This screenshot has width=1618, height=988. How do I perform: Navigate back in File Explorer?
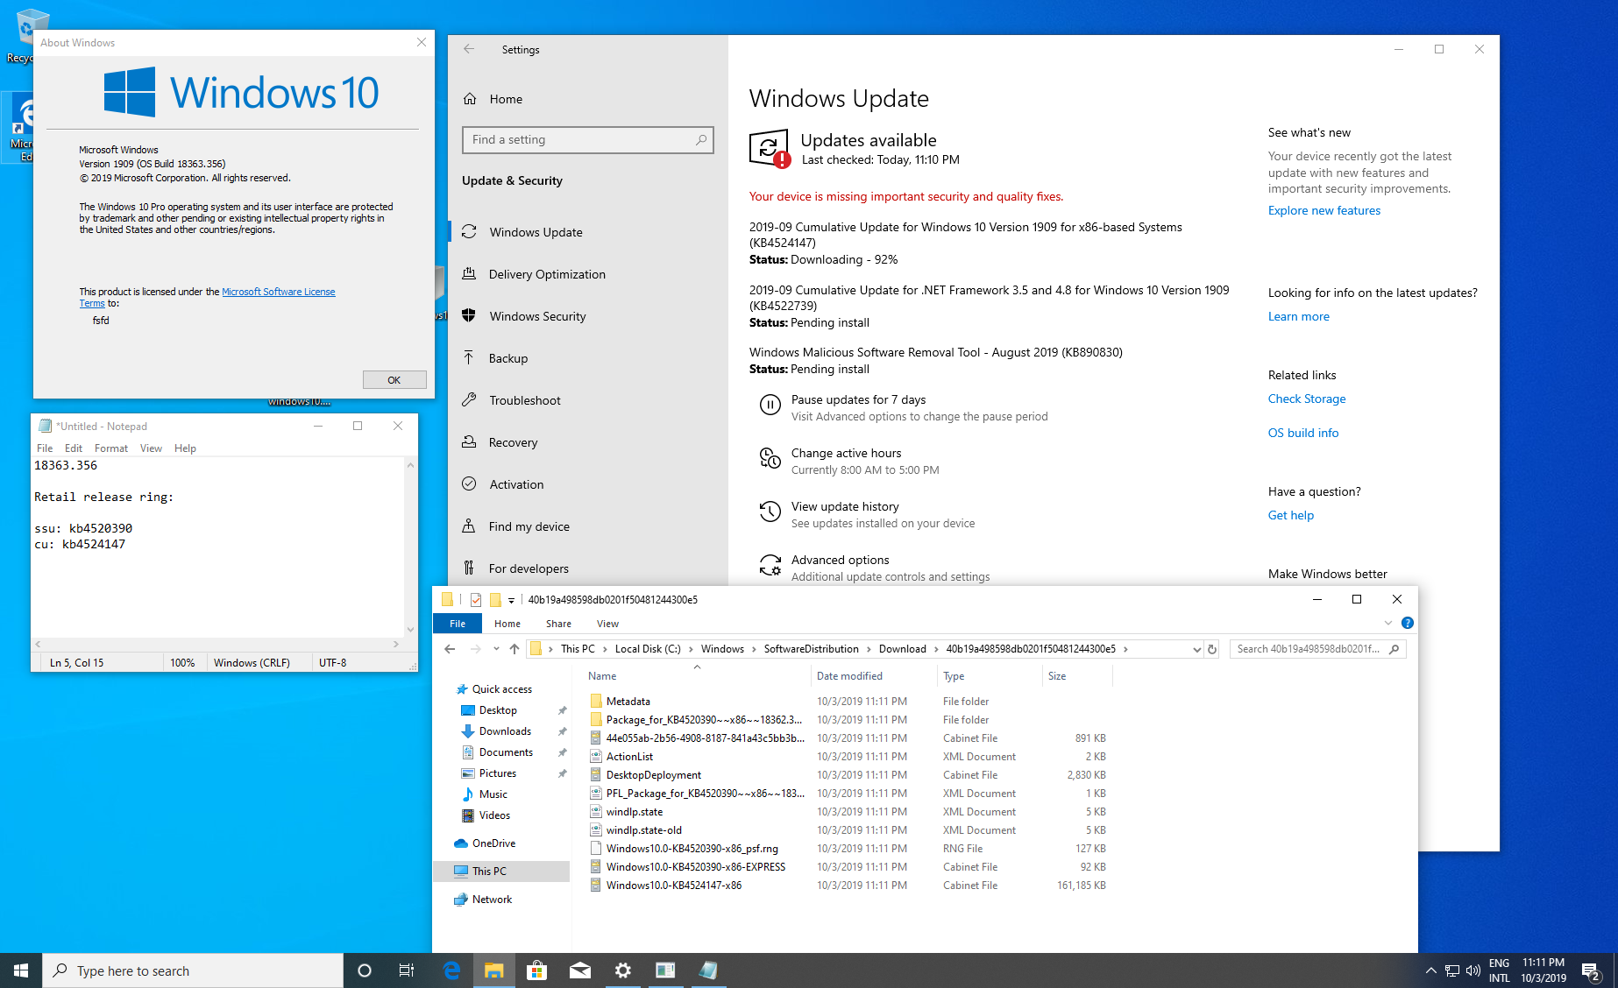(450, 649)
